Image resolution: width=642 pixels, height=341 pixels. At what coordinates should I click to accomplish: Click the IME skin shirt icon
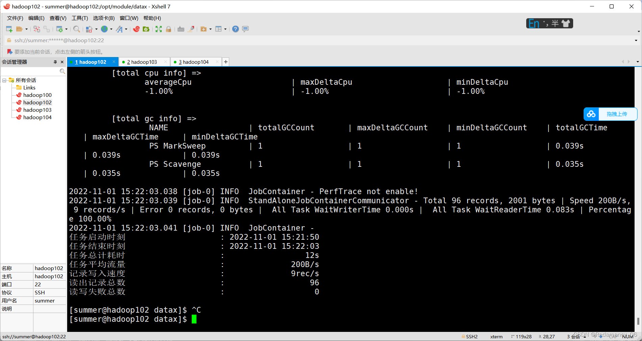[x=566, y=23]
